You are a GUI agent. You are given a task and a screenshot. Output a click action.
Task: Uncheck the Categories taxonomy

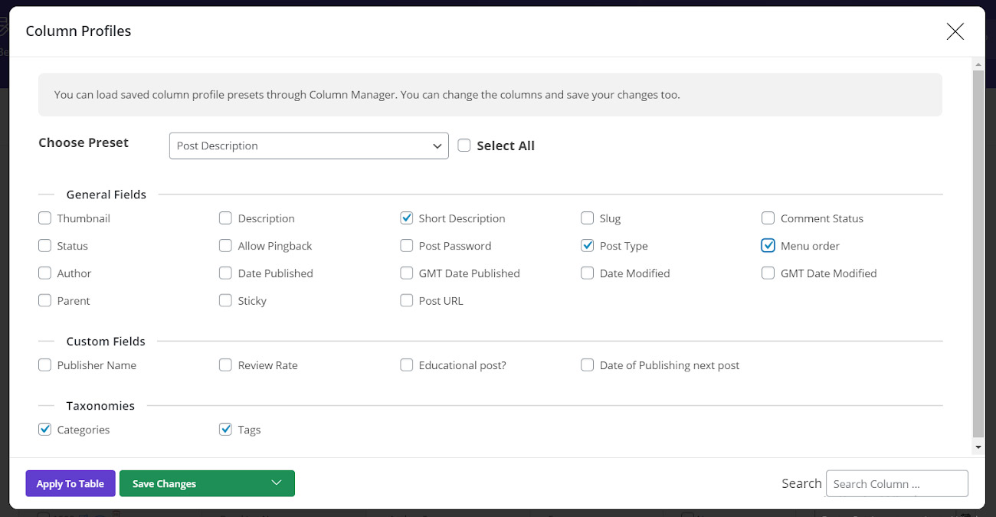tap(45, 430)
